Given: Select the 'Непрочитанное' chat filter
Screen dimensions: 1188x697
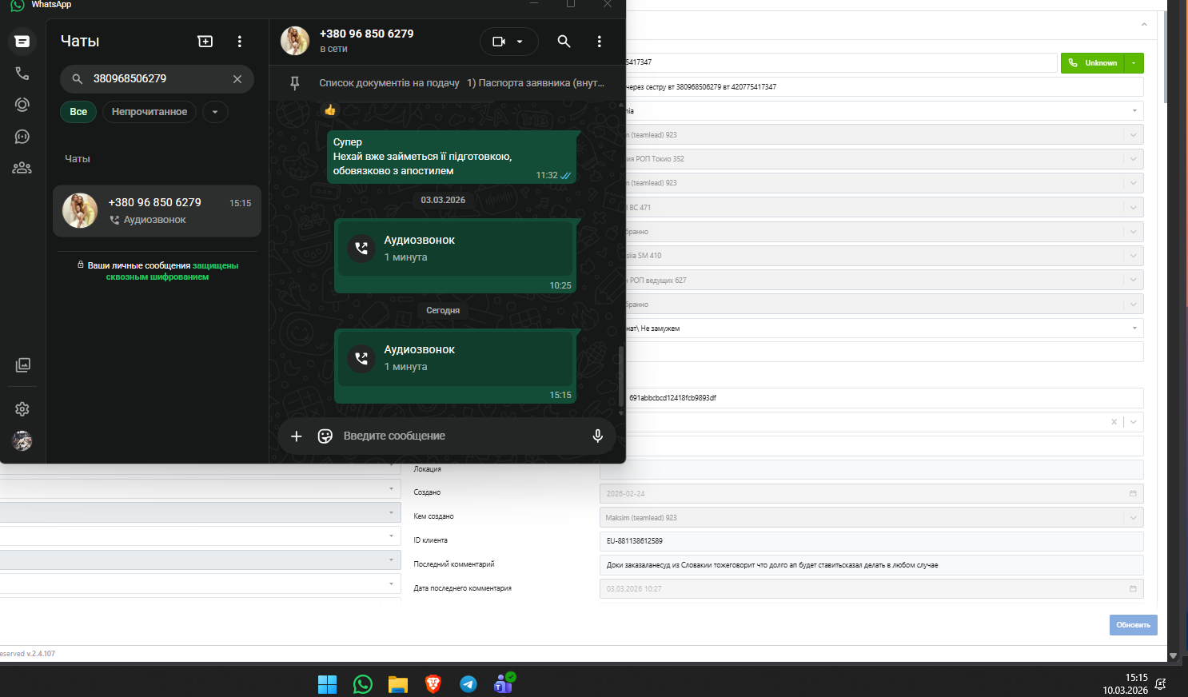Looking at the screenshot, I should point(149,112).
